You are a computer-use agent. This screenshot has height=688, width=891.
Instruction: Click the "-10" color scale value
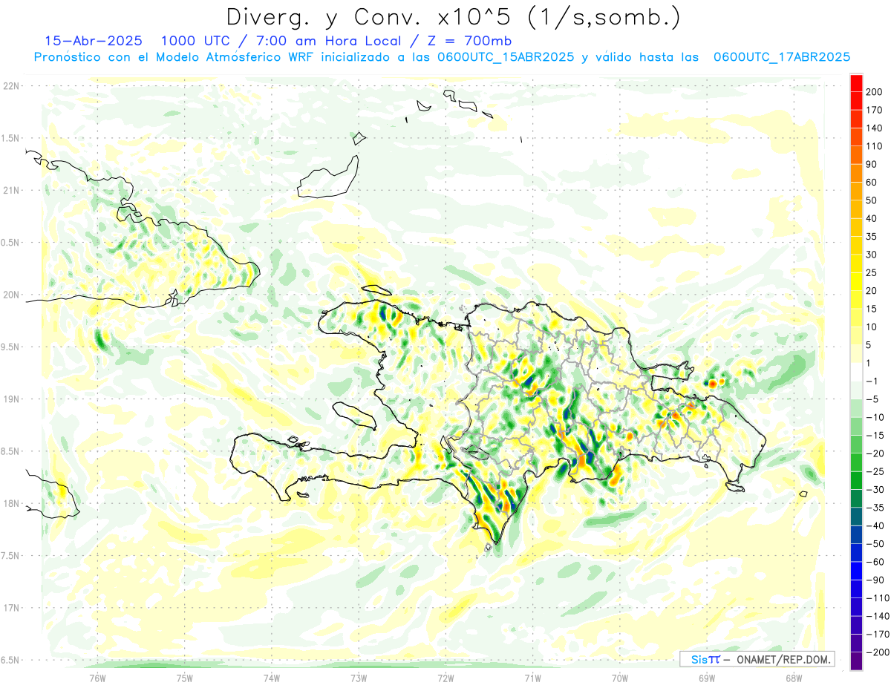coord(877,417)
